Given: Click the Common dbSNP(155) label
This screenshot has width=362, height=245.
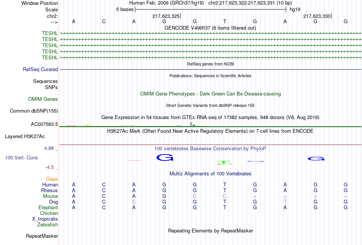Looking at the screenshot, I should [x=34, y=111].
